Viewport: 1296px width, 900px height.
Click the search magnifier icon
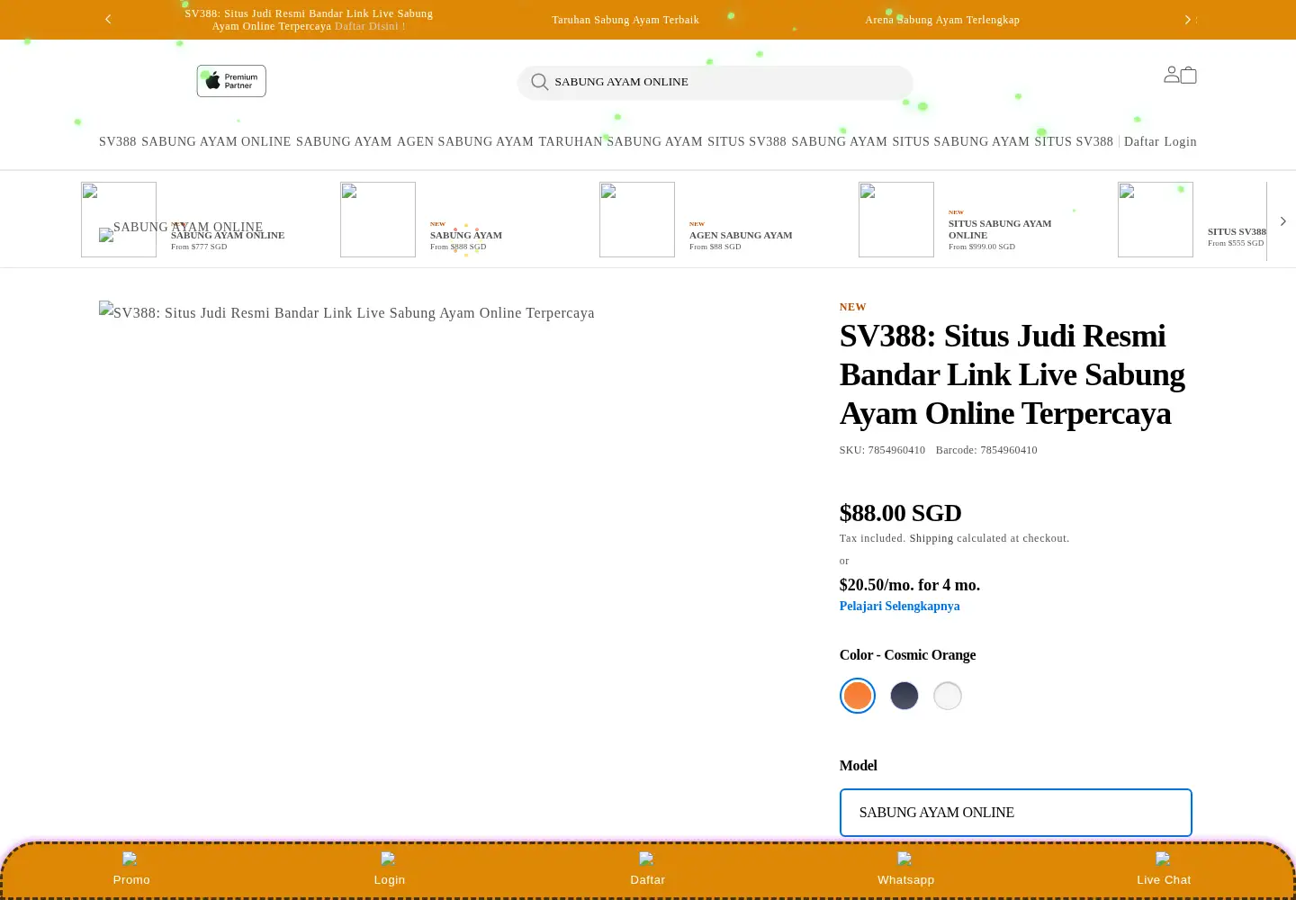[x=540, y=82]
